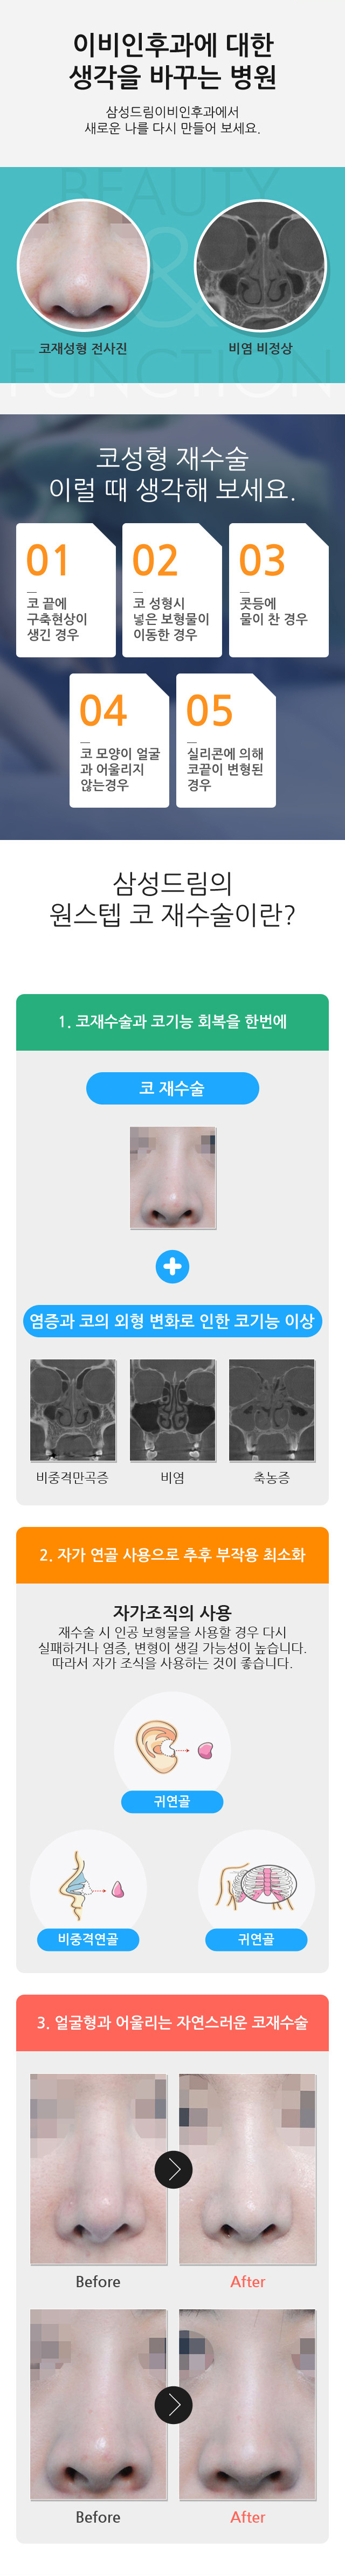Click the arrow between second Before/After pair

173,2404
